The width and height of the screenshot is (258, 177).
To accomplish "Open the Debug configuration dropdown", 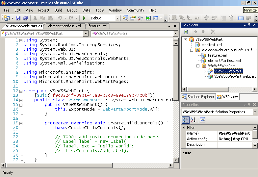I will (117, 18).
